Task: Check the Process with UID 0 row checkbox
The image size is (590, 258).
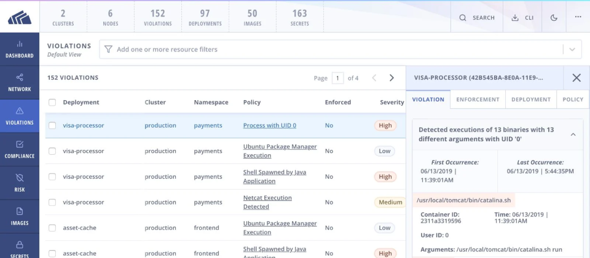Action: click(52, 125)
